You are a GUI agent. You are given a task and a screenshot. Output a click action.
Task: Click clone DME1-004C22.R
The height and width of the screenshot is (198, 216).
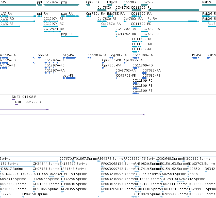[x=28, y=102]
